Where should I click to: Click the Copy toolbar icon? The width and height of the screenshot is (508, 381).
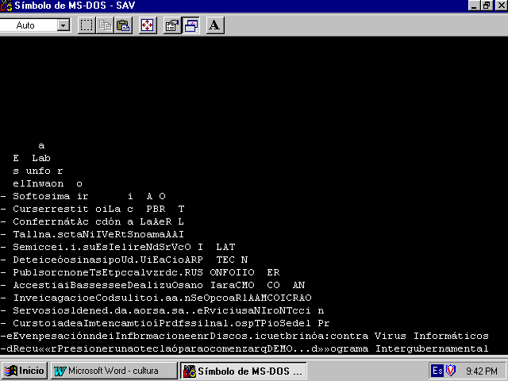[105, 25]
